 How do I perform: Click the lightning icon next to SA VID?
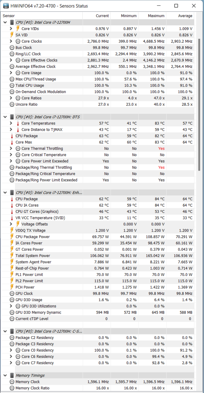click(12, 35)
